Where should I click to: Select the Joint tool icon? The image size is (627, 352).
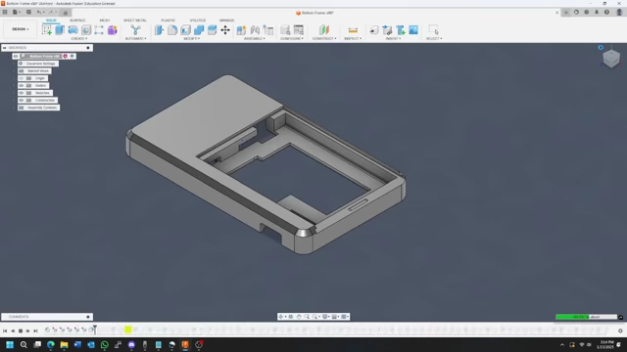point(255,30)
